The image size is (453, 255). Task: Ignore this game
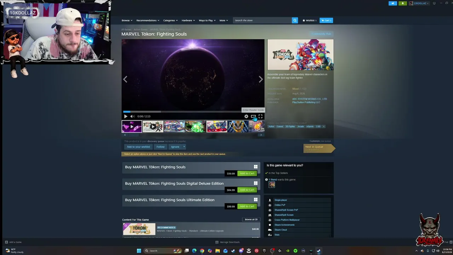pos(175,147)
